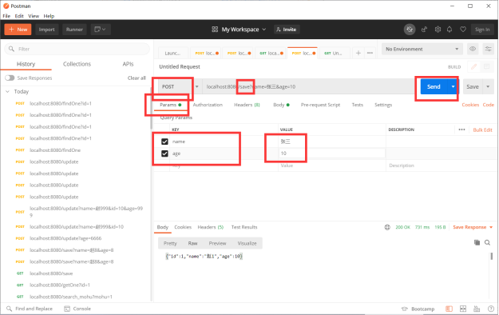Open the Tests request tab
The width and height of the screenshot is (499, 315).
(358, 105)
